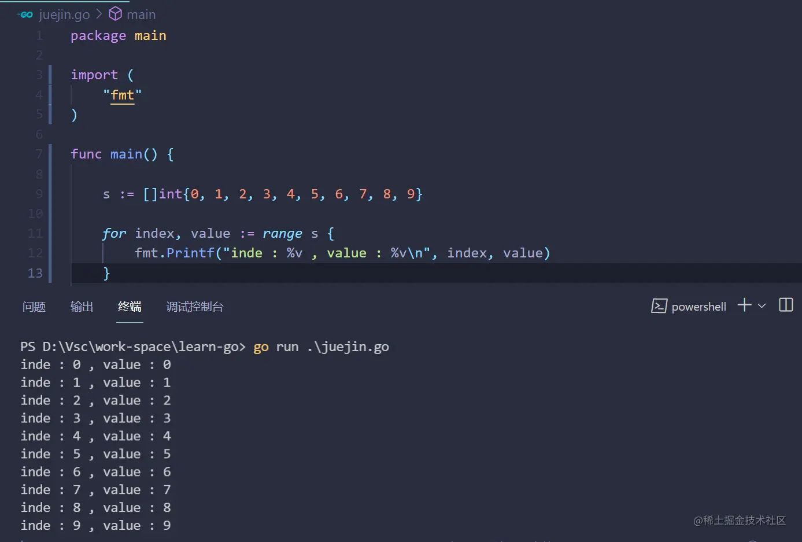Click the main package cube icon
The height and width of the screenshot is (542, 802).
click(x=115, y=14)
